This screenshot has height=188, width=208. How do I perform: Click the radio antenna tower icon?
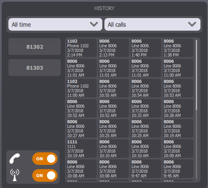click(x=15, y=175)
